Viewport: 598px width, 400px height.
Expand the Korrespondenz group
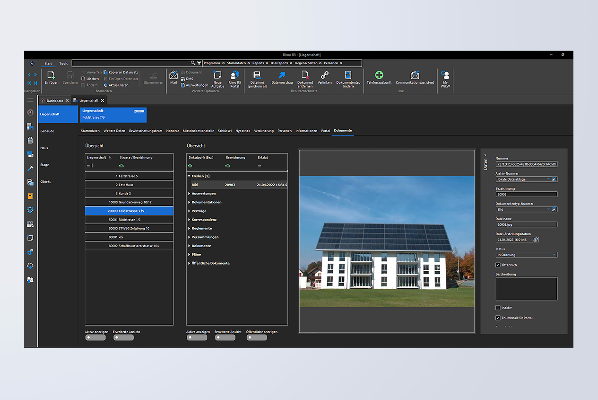(190, 220)
